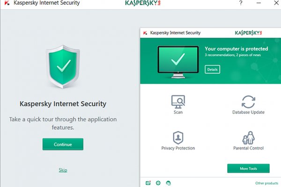Click the 'Your computer is protected' status text

point(236,49)
